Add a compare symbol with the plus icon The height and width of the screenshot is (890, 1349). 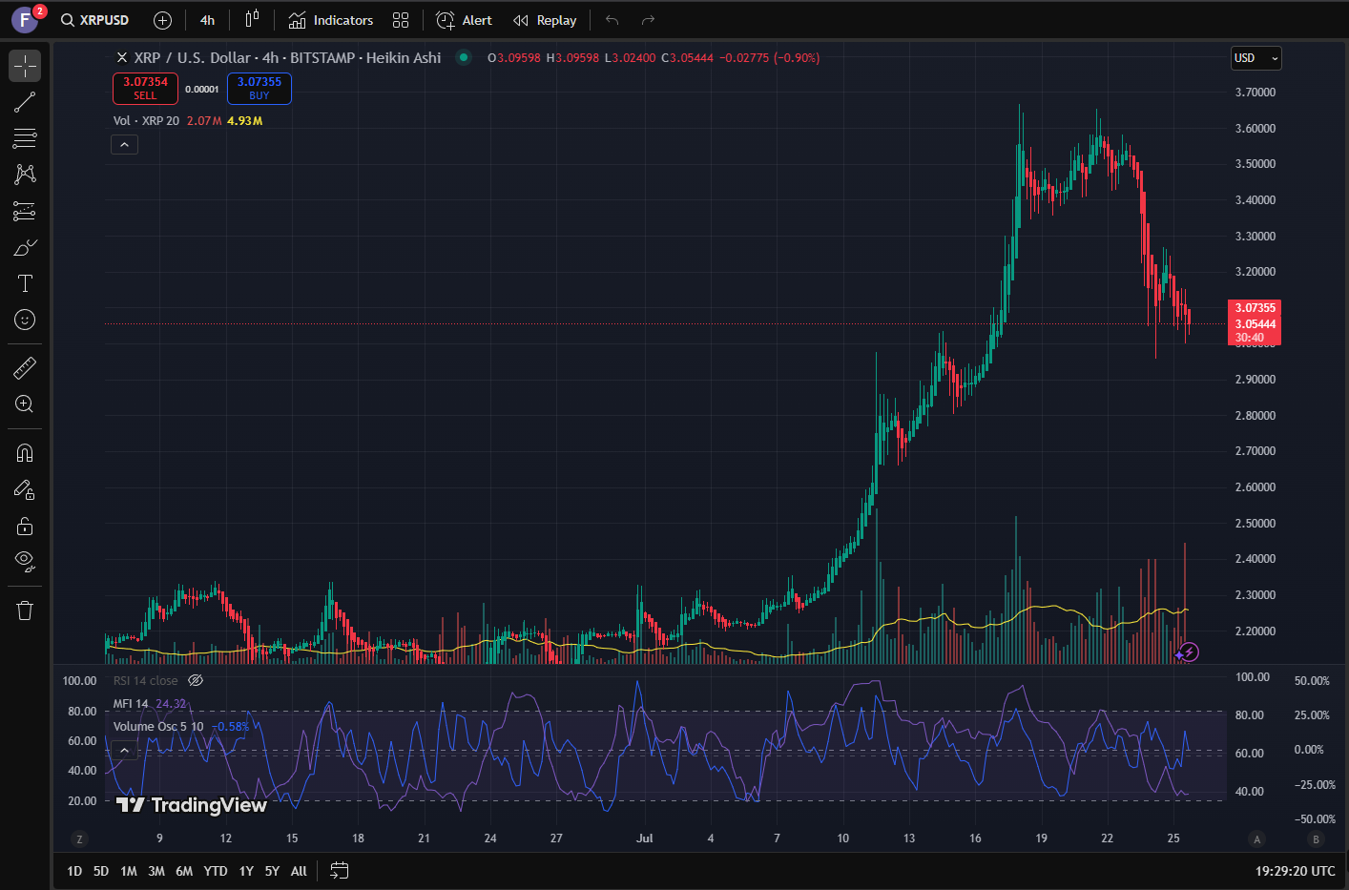pos(163,20)
